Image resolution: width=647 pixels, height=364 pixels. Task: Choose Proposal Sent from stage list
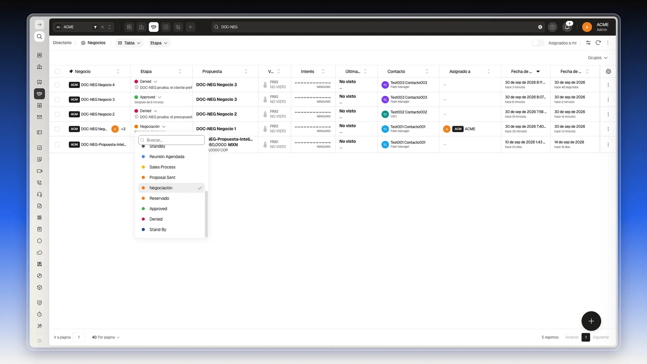point(172,178)
